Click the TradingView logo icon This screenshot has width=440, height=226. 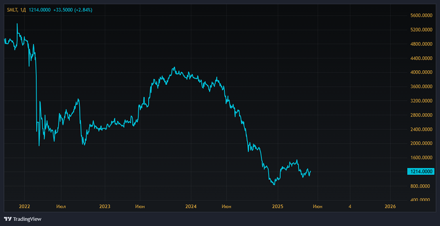(7, 219)
